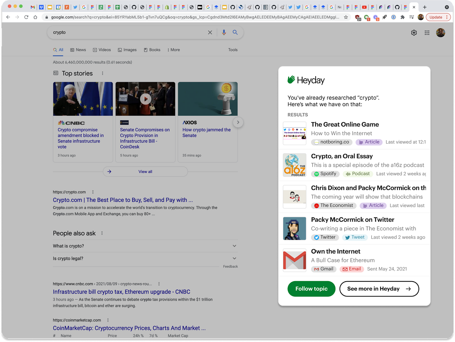Open People also ask three-dot options
This screenshot has height=342, width=455.
pos(102,233)
